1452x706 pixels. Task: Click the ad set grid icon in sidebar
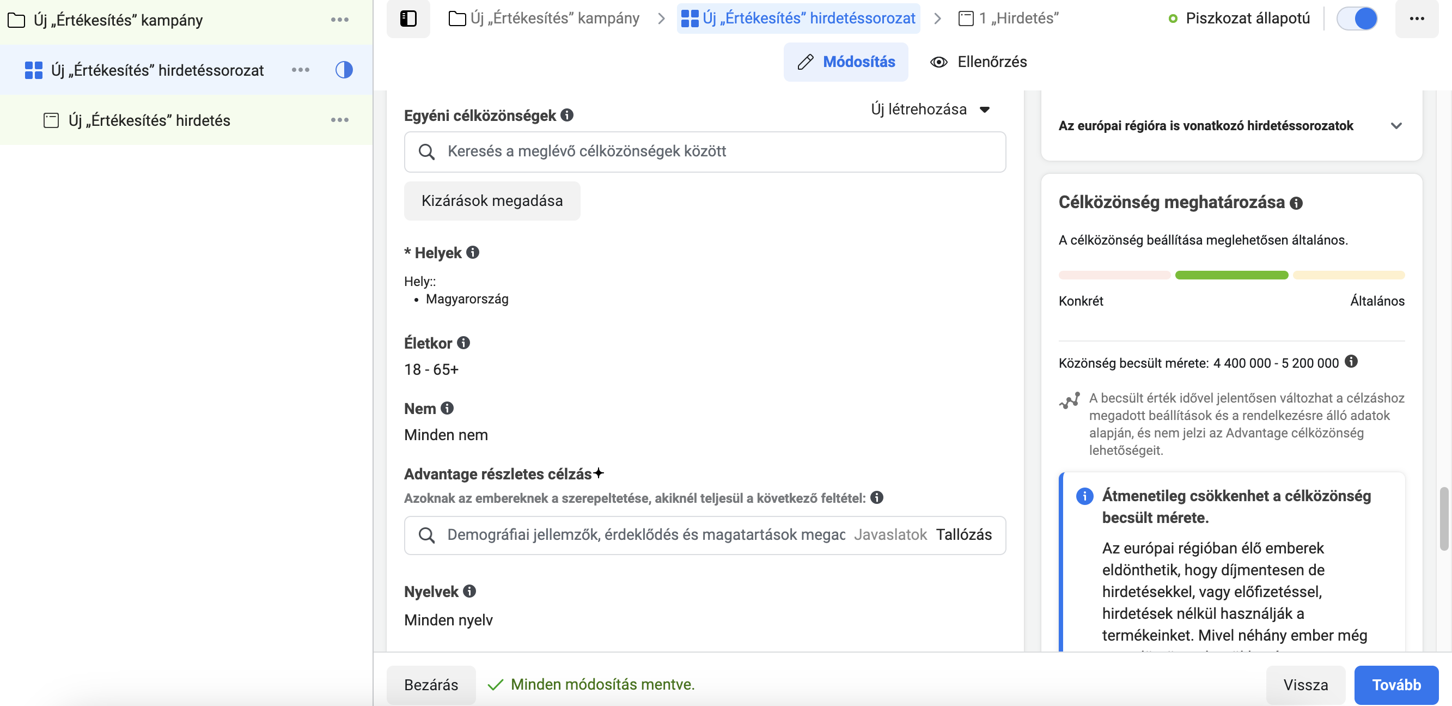tap(33, 70)
